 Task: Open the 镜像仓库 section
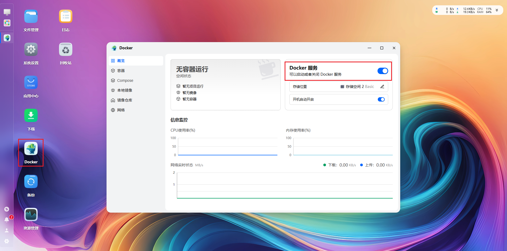tap(136, 100)
